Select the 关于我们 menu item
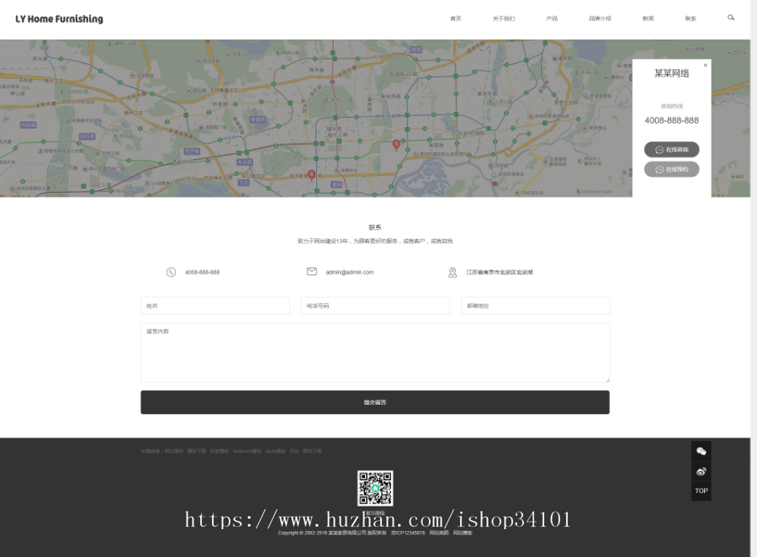 point(502,17)
